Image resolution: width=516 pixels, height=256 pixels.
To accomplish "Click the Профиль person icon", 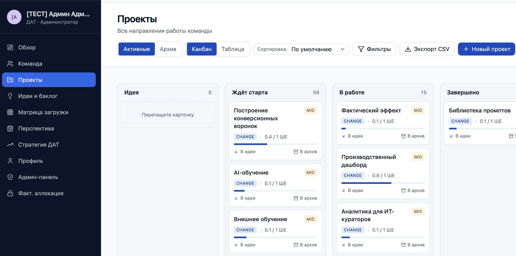I will (10, 161).
